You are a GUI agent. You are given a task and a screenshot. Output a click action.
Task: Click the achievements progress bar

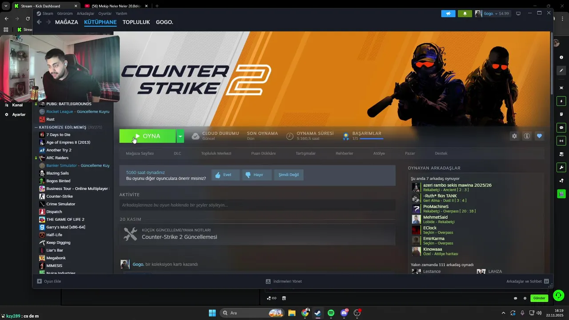[371, 139]
